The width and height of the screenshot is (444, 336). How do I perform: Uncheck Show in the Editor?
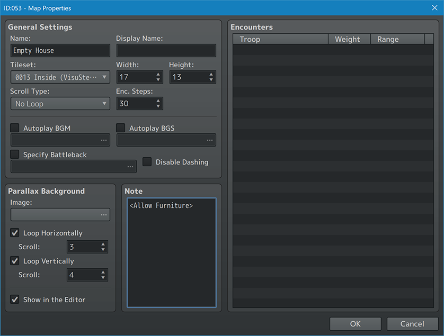tap(15, 299)
